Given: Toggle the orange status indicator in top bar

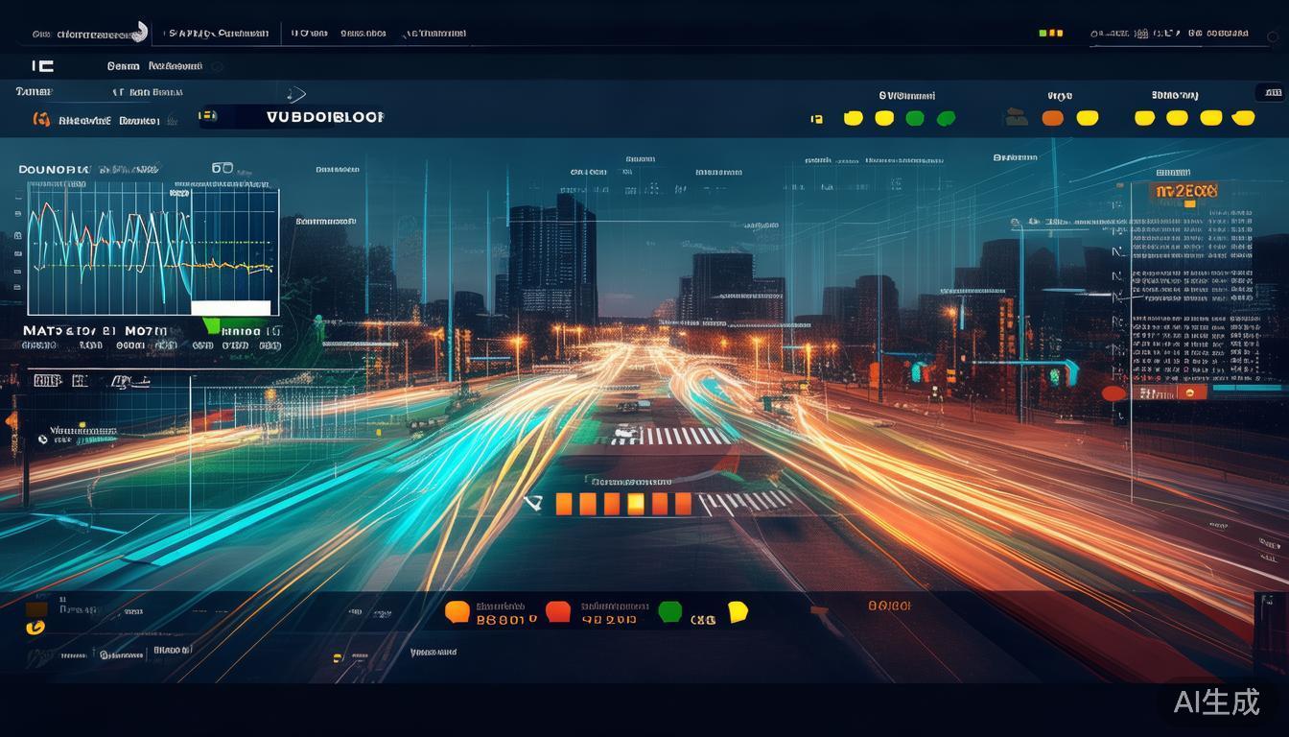Looking at the screenshot, I should click(x=1052, y=118).
